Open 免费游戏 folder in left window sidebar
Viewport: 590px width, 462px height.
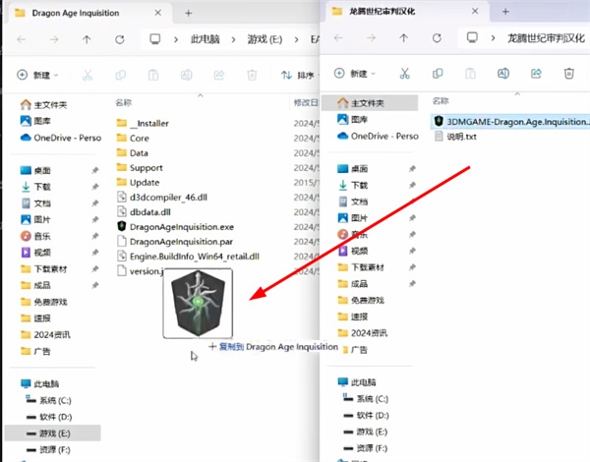coord(44,302)
